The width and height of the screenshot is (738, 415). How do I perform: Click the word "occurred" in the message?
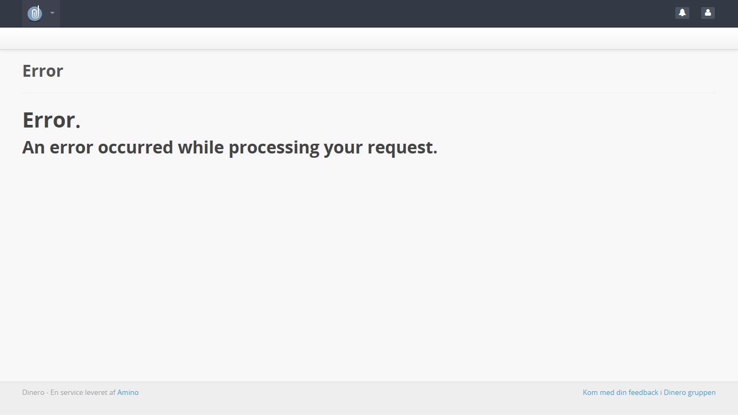[x=136, y=148]
